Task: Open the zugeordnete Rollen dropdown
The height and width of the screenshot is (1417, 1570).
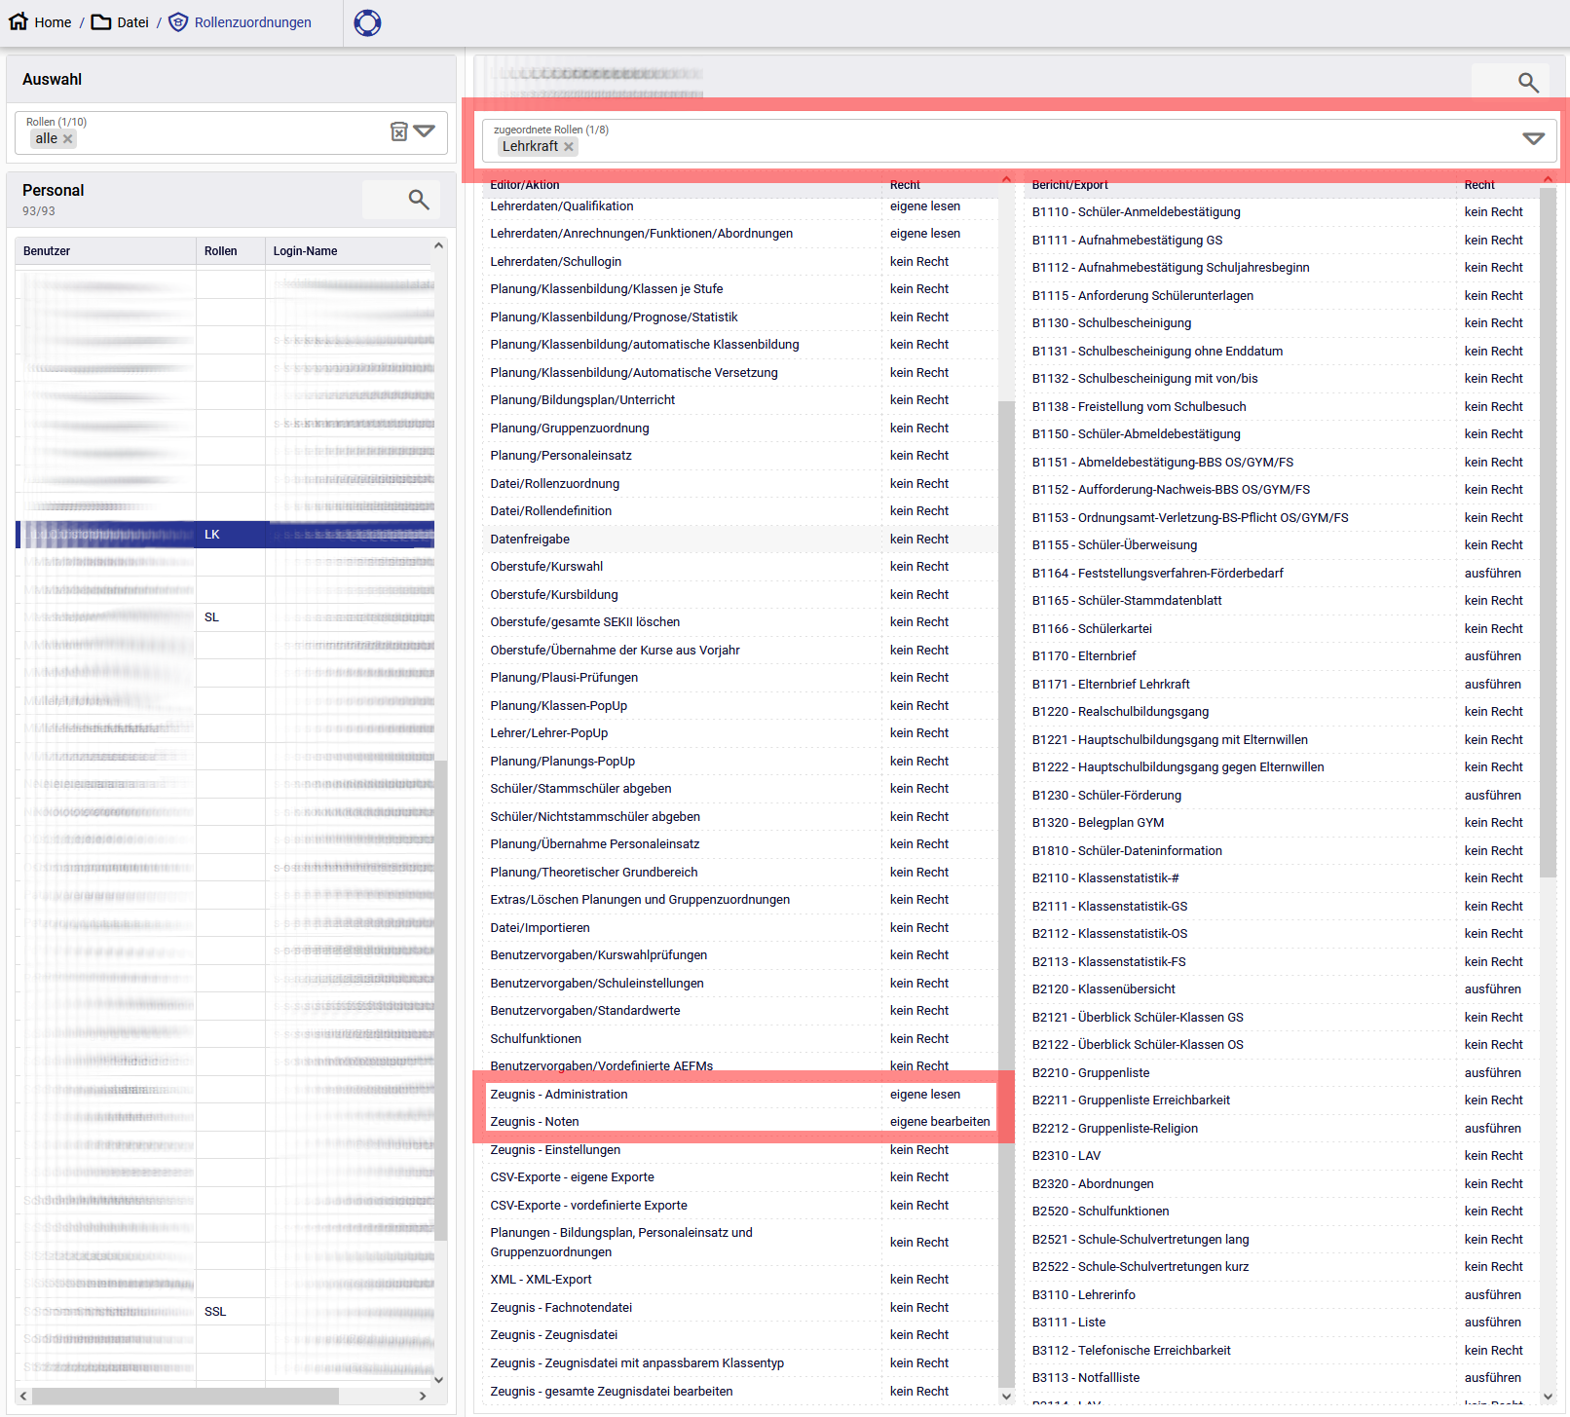Action: (x=1533, y=138)
